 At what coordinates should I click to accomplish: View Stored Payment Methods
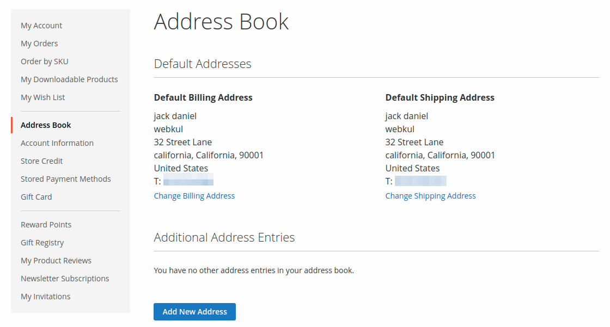(x=65, y=178)
